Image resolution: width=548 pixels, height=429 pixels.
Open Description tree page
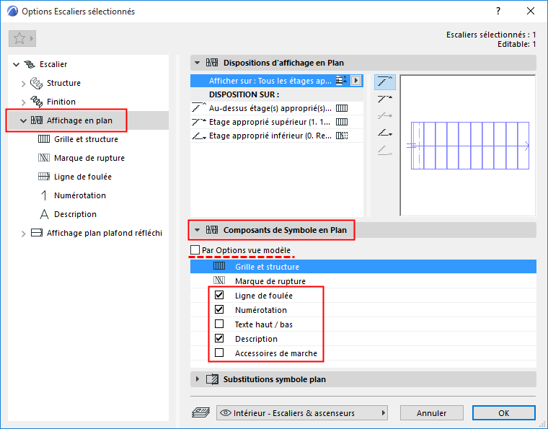(75, 214)
